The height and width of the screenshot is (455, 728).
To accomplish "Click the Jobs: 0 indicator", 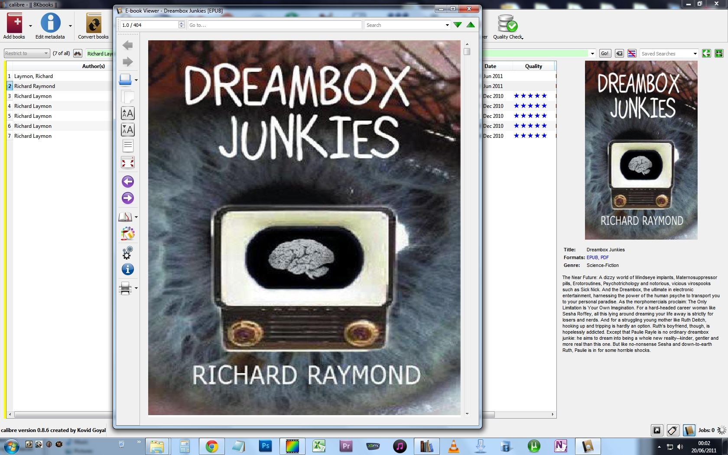I will (x=706, y=430).
